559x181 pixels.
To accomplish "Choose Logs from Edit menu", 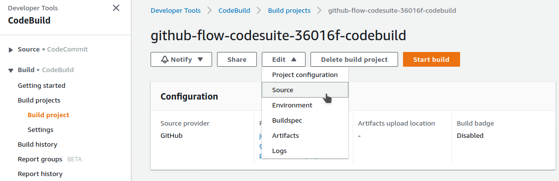I will 305,151.
